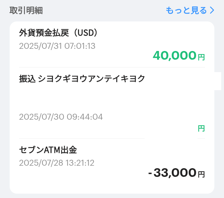Viewport: 224px width, 198px height.
Task: Open the セブンATM出金 transaction
Action: tap(48, 150)
